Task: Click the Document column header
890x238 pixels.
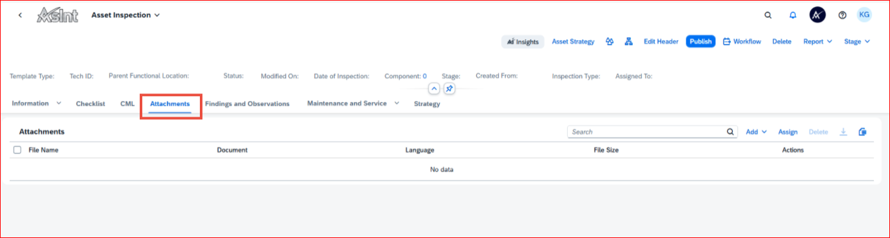Action: tap(232, 150)
